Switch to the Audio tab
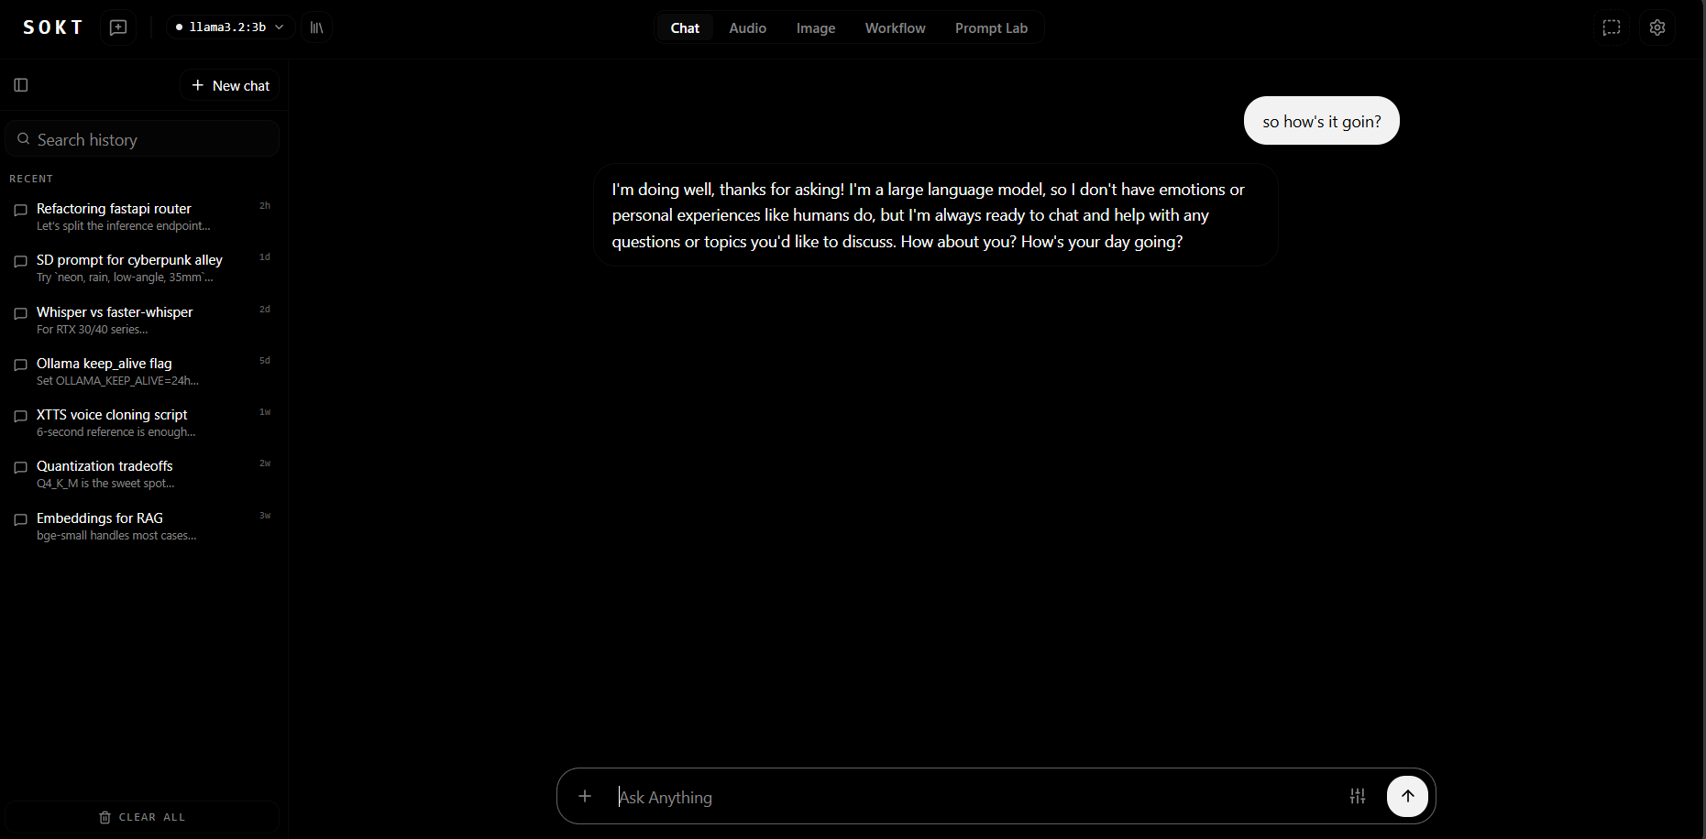This screenshot has width=1706, height=839. [747, 28]
